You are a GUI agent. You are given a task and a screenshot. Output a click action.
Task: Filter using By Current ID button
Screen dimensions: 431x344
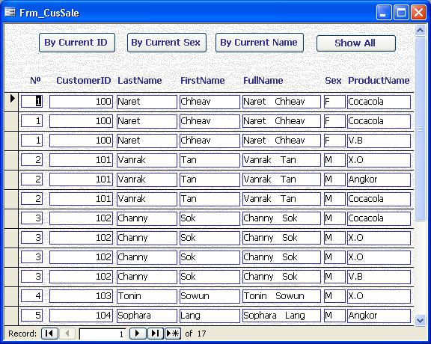(x=77, y=43)
